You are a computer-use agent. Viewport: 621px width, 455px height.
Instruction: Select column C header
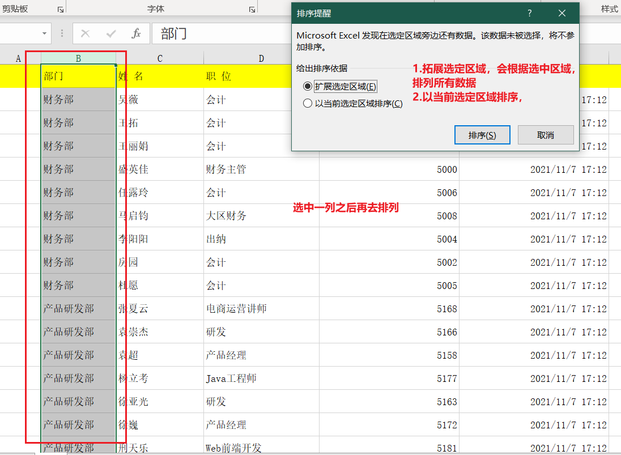click(160, 58)
